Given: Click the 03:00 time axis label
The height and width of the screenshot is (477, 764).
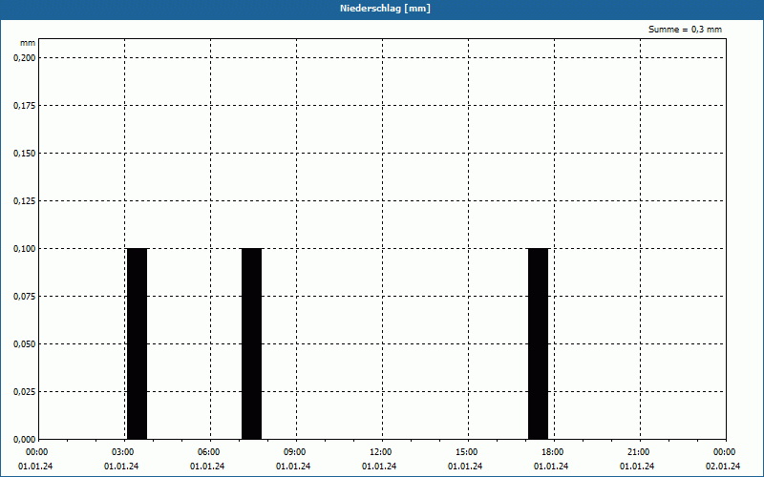Looking at the screenshot, I should pos(122,452).
